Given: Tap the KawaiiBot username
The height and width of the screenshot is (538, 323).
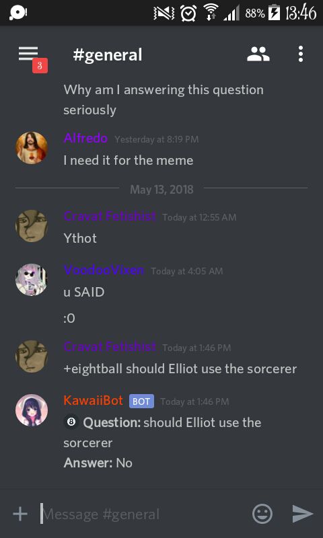Looking at the screenshot, I should coord(93,400).
